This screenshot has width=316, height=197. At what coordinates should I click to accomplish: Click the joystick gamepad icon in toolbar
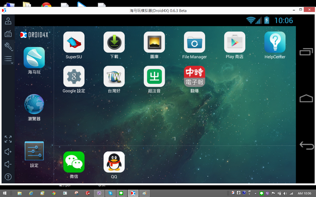(8, 21)
